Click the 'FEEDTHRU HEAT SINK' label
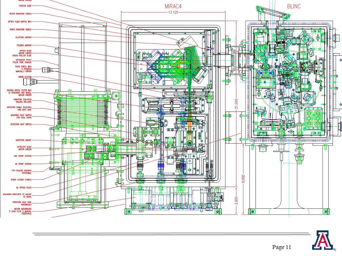 (22, 202)
